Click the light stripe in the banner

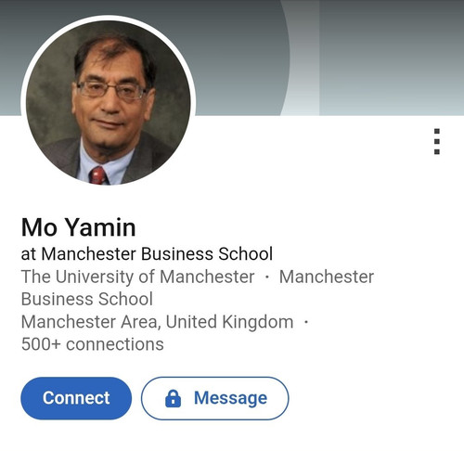click(302, 58)
